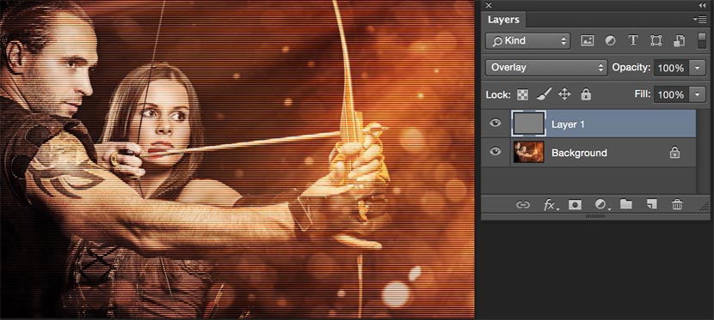714x320 pixels.
Task: Click the Opacity value field
Action: click(671, 68)
